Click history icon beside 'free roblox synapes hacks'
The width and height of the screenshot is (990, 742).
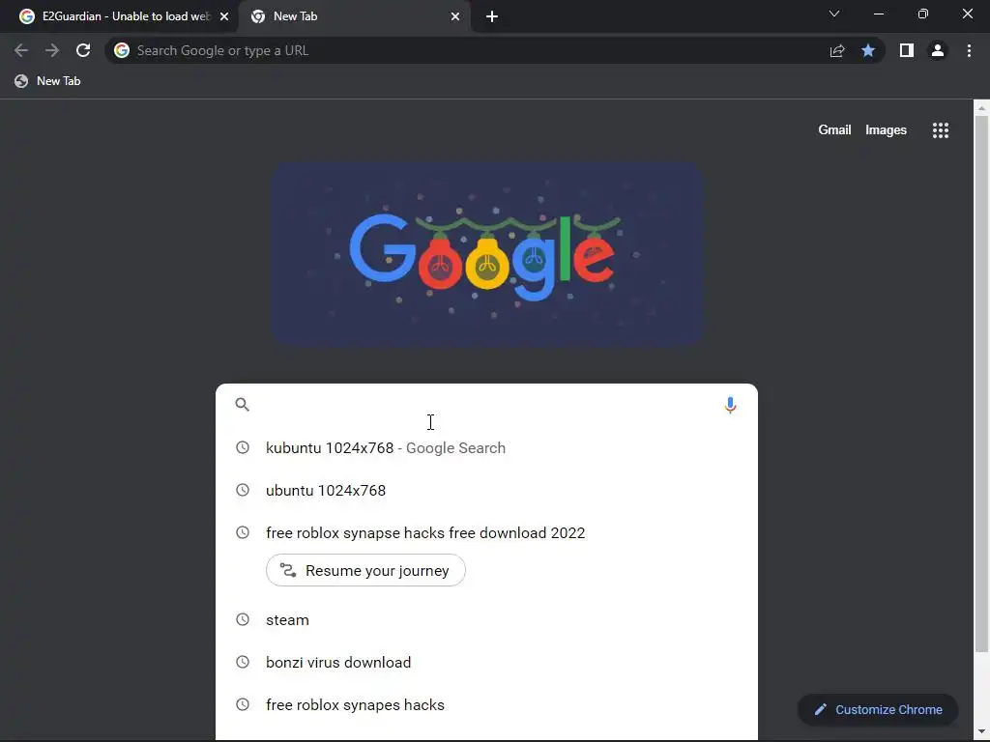(x=243, y=704)
